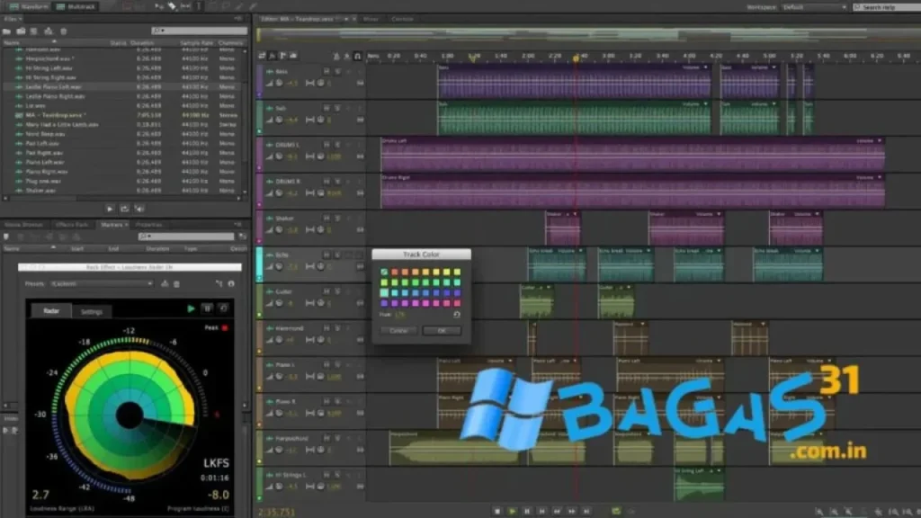
Task: Play the selected file preview in Files panel
Action: tap(110, 209)
